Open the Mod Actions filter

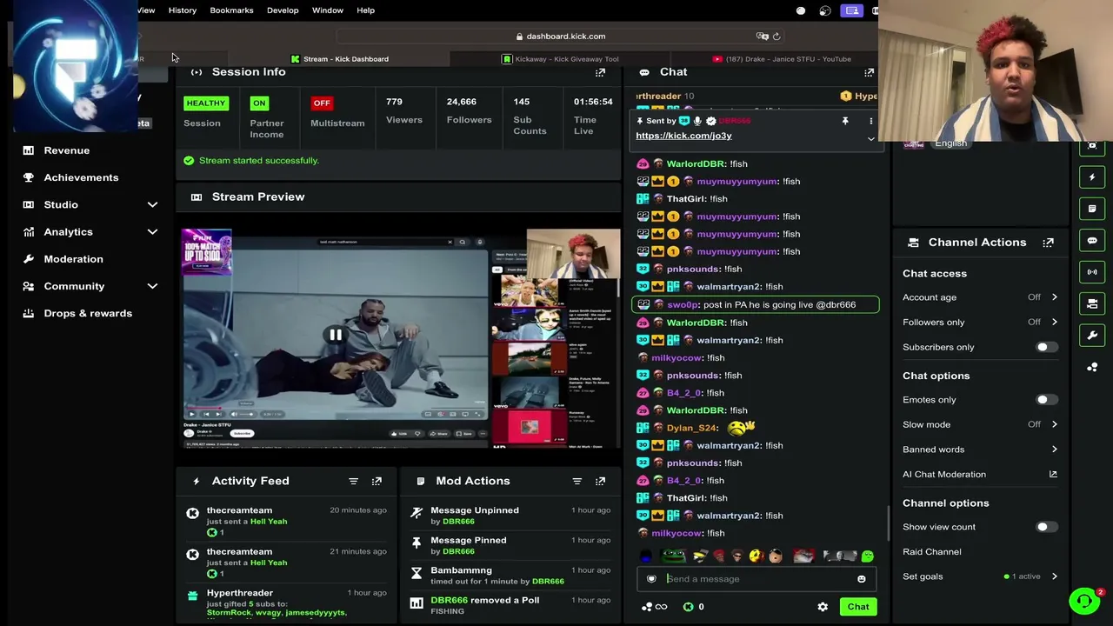click(x=576, y=481)
